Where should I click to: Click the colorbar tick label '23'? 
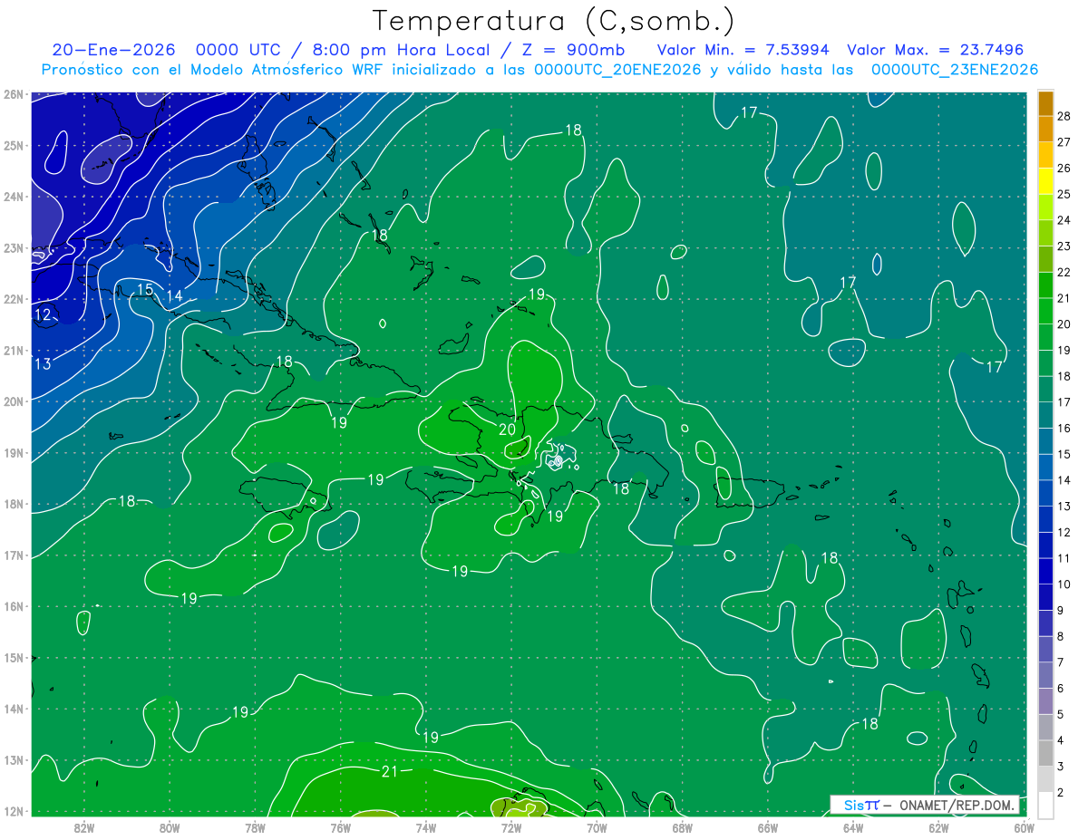(x=1064, y=246)
